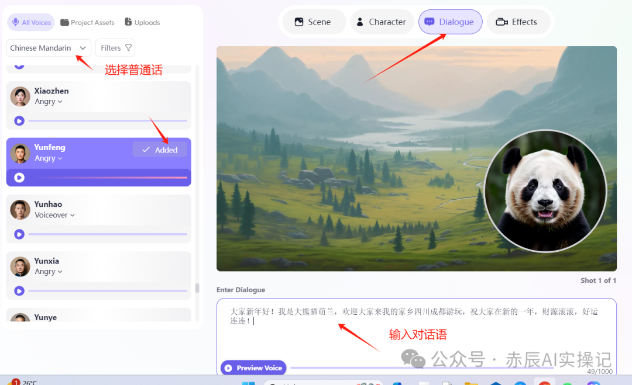Select the Yunxia voice name

46,261
